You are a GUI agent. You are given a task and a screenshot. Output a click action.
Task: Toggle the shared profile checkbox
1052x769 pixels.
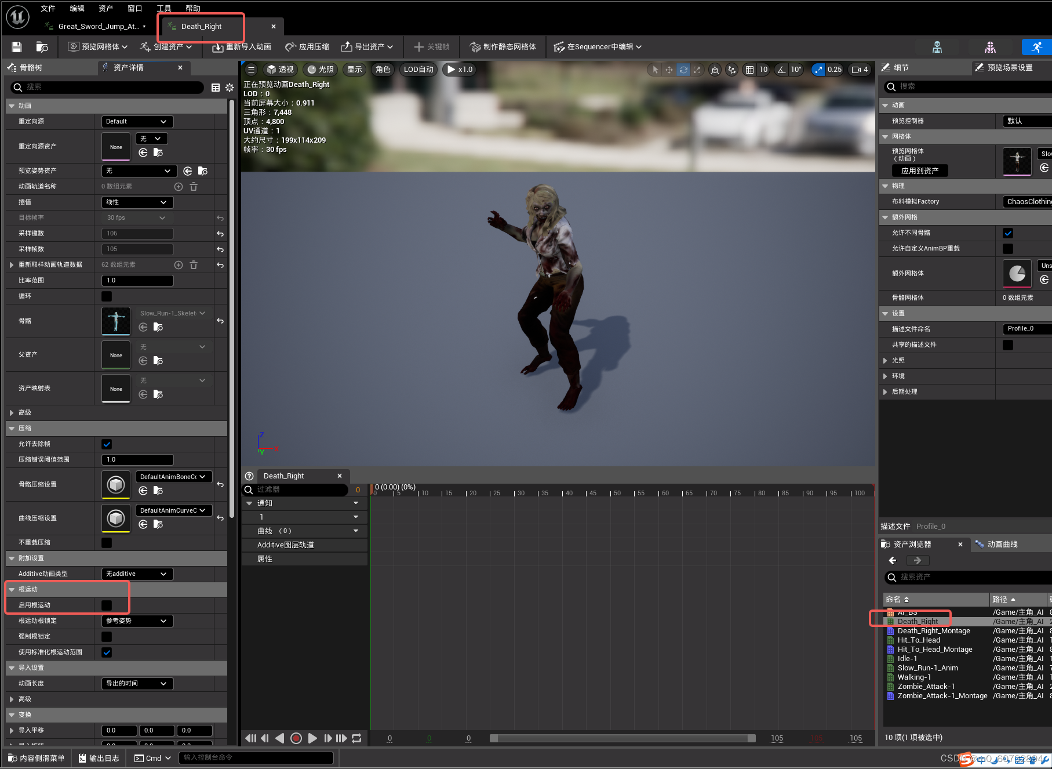(1008, 345)
